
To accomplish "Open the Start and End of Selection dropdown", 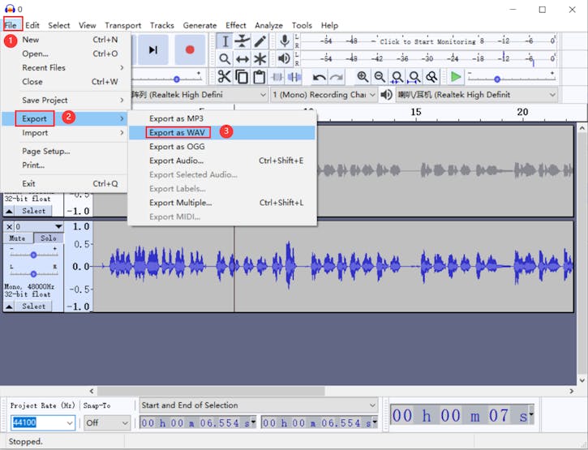I will [372, 405].
